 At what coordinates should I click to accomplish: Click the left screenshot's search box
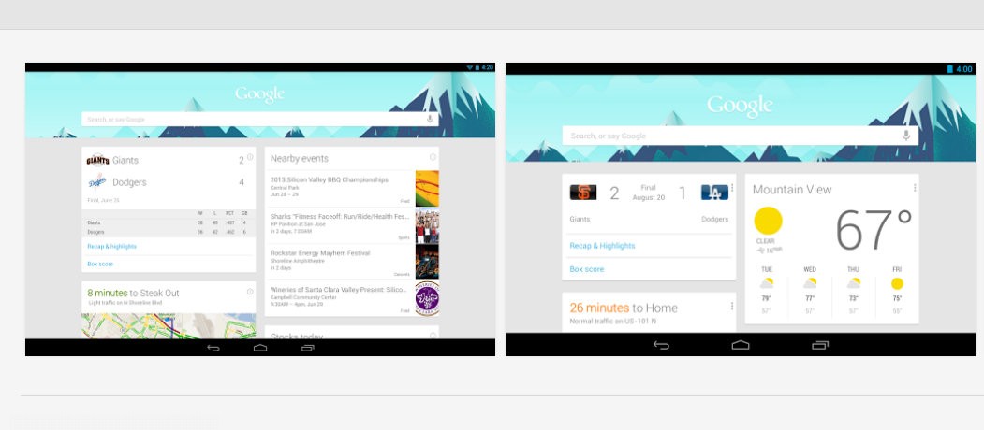[x=253, y=120]
